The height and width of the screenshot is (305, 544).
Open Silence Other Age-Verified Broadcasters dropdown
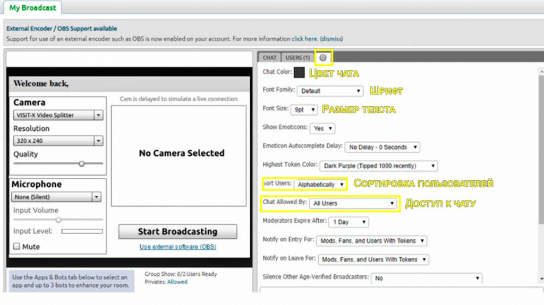(x=427, y=278)
